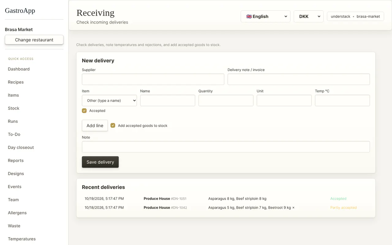Open the DKK currency dropdown

point(309,17)
